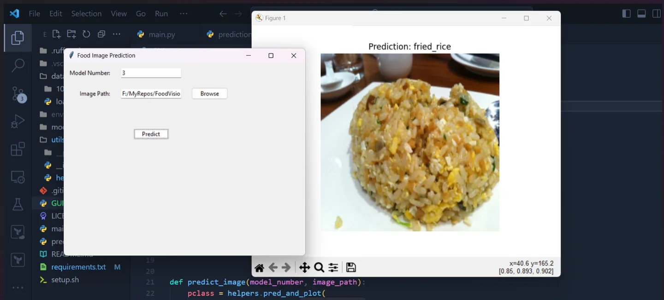
Task: Open the Go menu
Action: click(141, 14)
